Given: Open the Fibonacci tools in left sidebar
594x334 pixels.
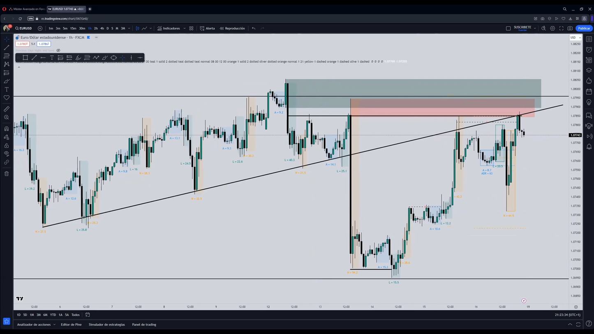Looking at the screenshot, I should pos(7,56).
